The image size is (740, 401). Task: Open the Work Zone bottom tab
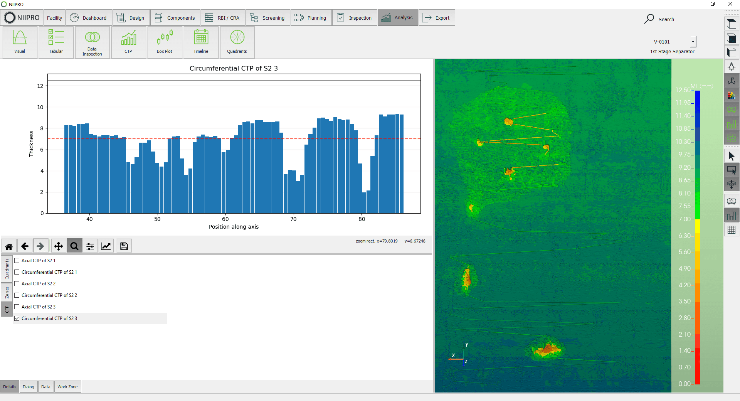[x=68, y=387]
